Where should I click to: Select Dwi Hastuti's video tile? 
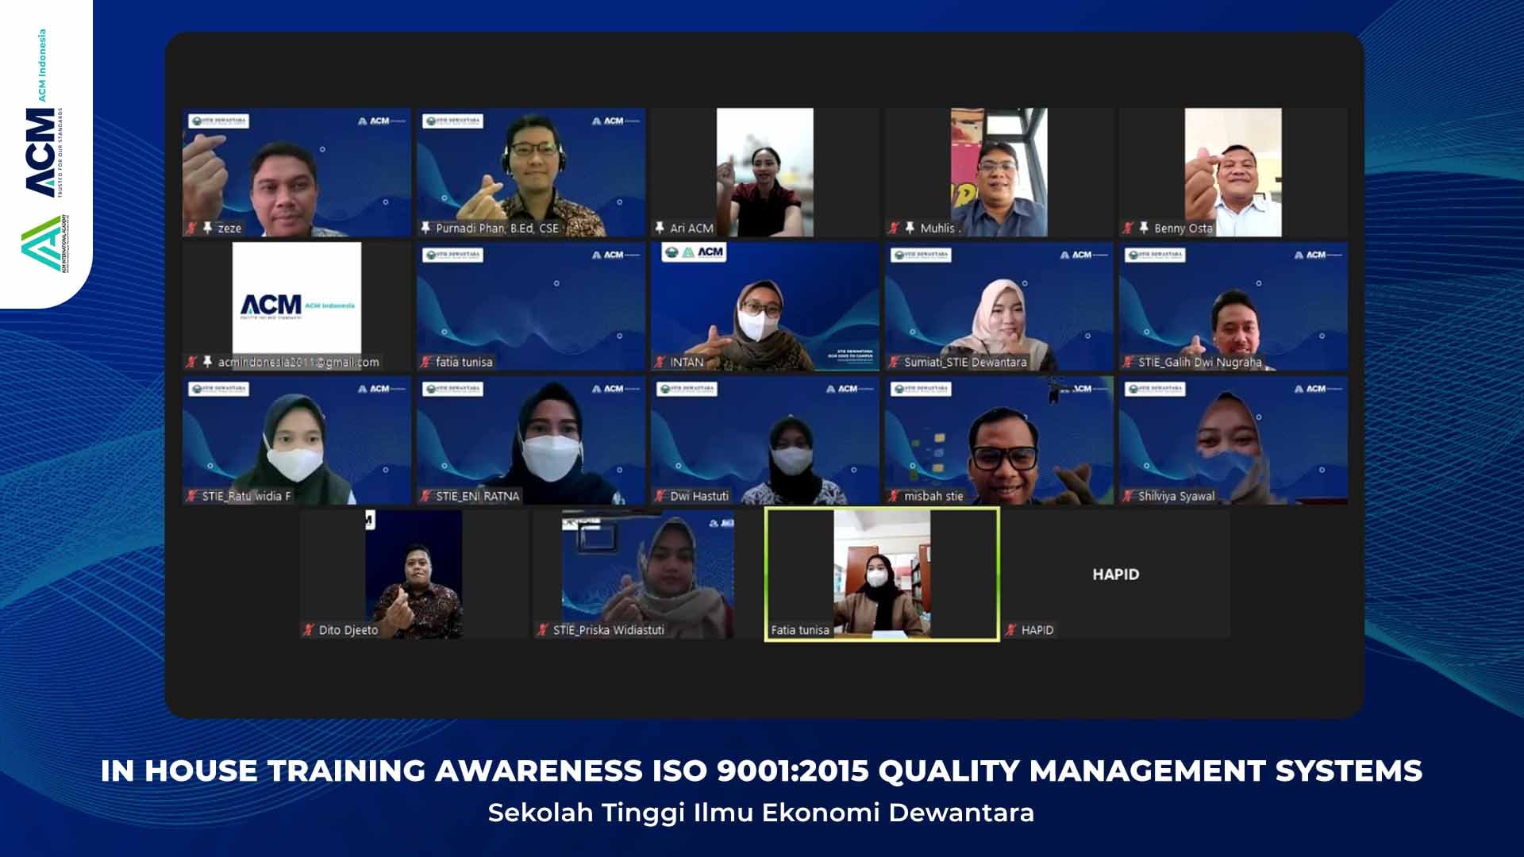point(765,440)
